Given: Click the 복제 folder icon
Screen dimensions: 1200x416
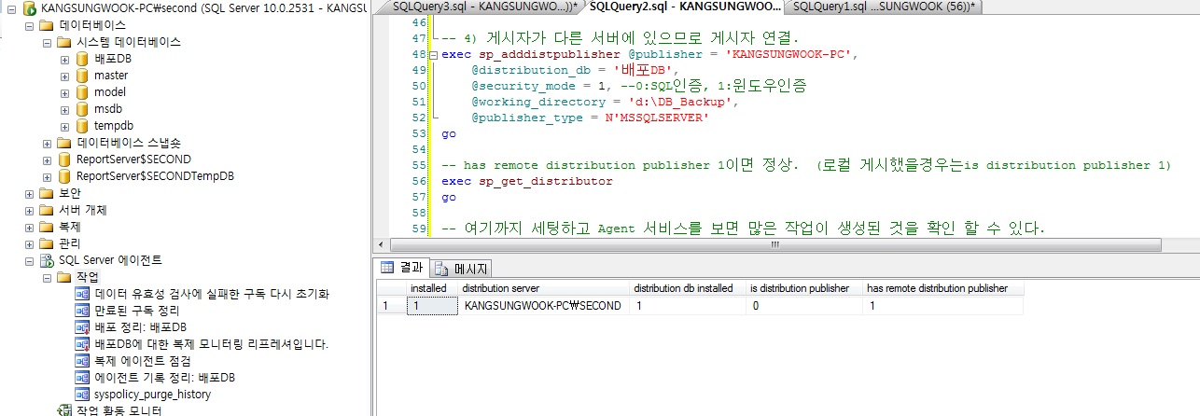Looking at the screenshot, I should click(x=47, y=227).
